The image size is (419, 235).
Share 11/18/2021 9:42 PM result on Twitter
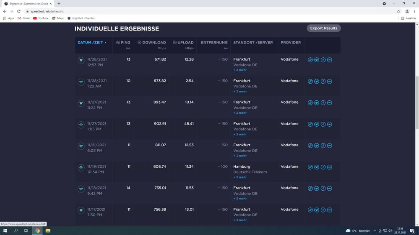click(316, 188)
